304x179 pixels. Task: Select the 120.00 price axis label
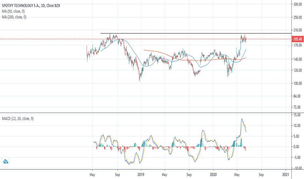point(298,70)
